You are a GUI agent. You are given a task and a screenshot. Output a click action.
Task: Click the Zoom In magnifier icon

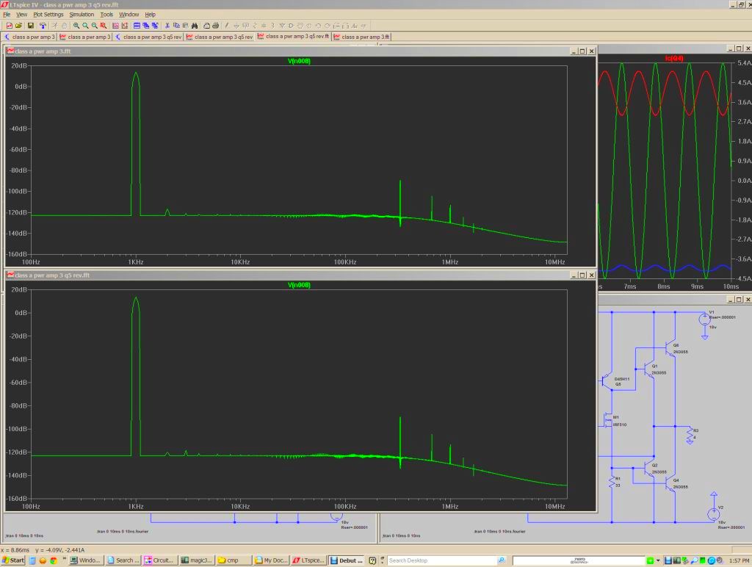coord(76,26)
